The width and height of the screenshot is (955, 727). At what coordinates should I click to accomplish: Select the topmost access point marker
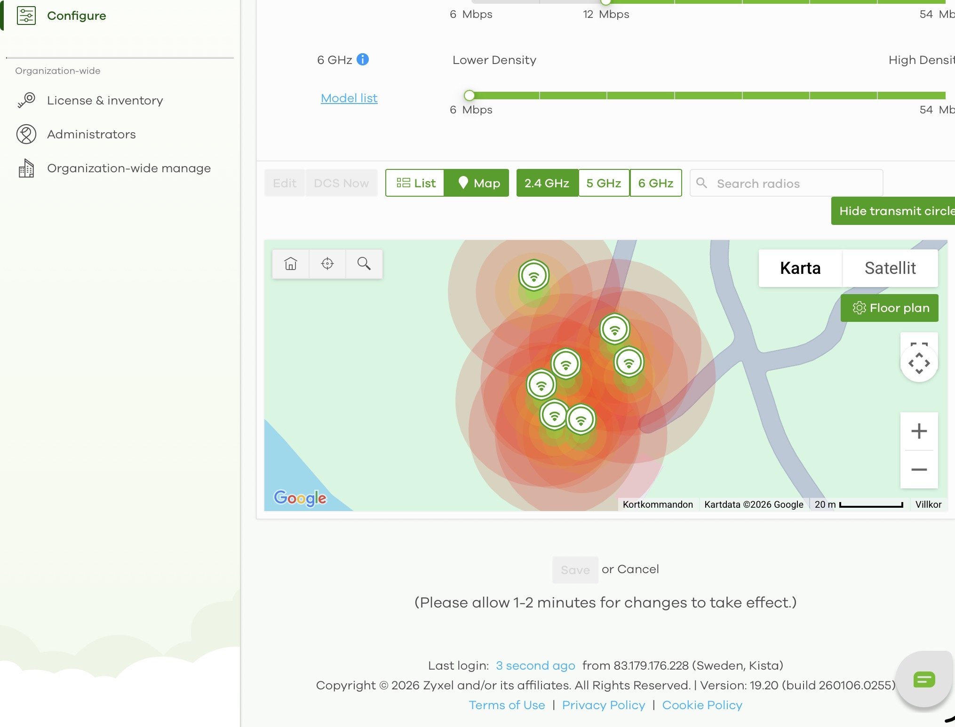tap(533, 276)
